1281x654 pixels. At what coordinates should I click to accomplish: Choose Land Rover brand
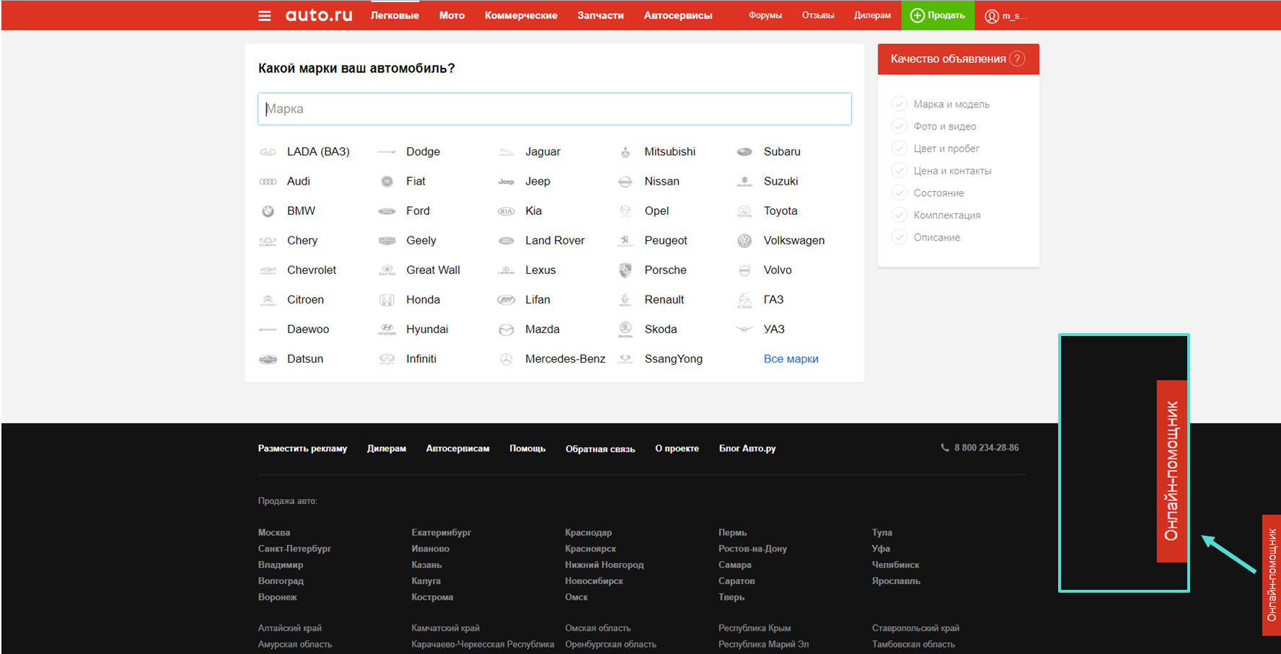pos(555,241)
